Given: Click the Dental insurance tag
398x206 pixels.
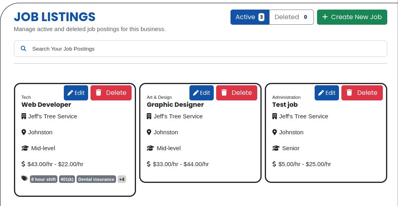Looking at the screenshot, I should click(x=96, y=179).
